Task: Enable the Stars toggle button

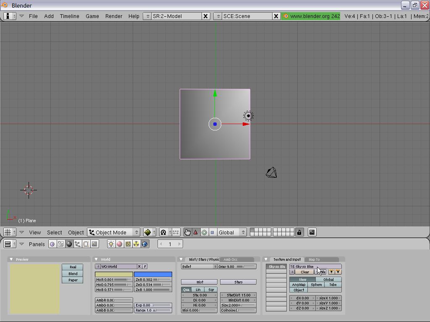Action: point(238,282)
